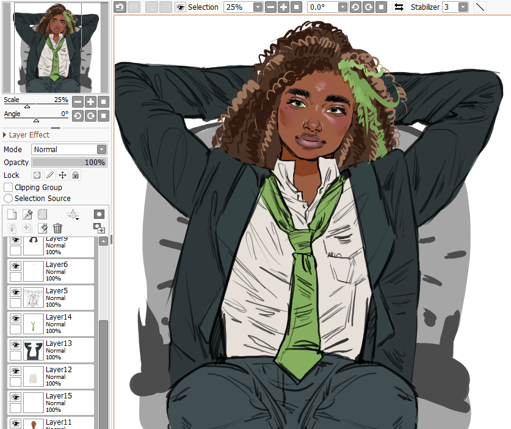Undo the last action in toolbar

point(120,7)
